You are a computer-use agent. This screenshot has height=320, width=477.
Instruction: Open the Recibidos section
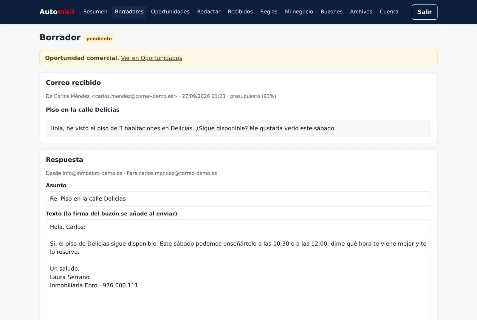[x=240, y=12]
